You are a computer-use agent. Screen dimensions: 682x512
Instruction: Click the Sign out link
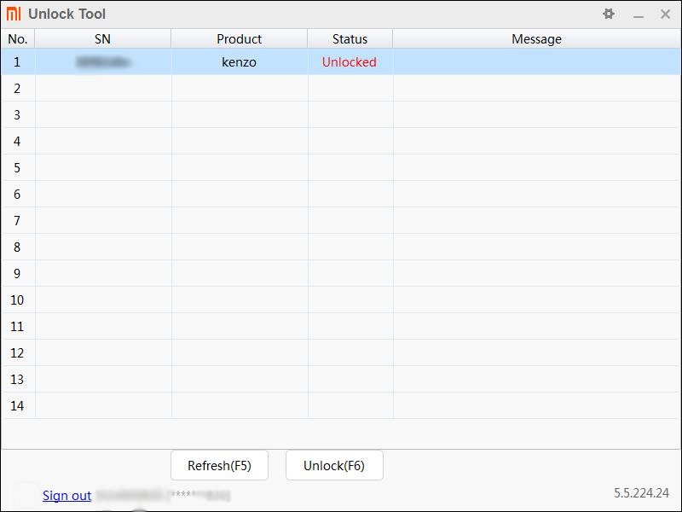click(66, 496)
